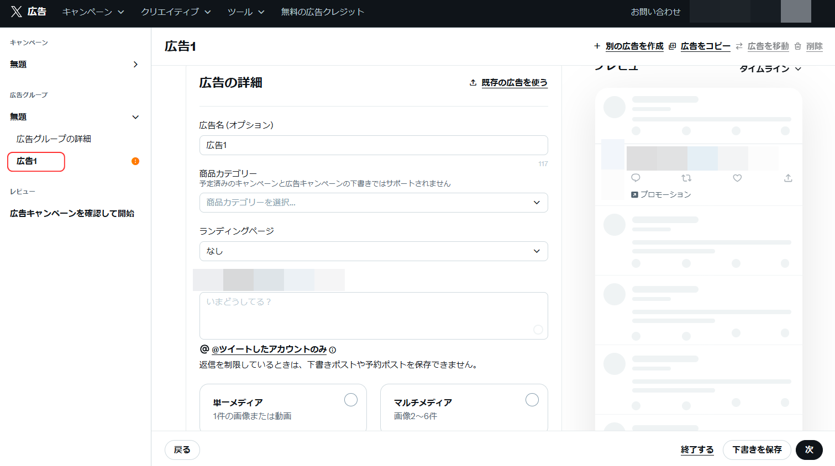Viewport: 835px width, 466px height.
Task: Click the plus icon next to 別の広告を作成
Action: (x=597, y=46)
